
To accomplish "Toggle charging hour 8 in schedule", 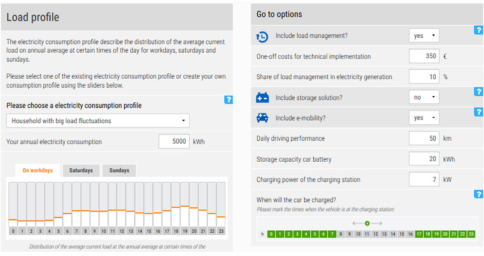I will click(x=341, y=234).
